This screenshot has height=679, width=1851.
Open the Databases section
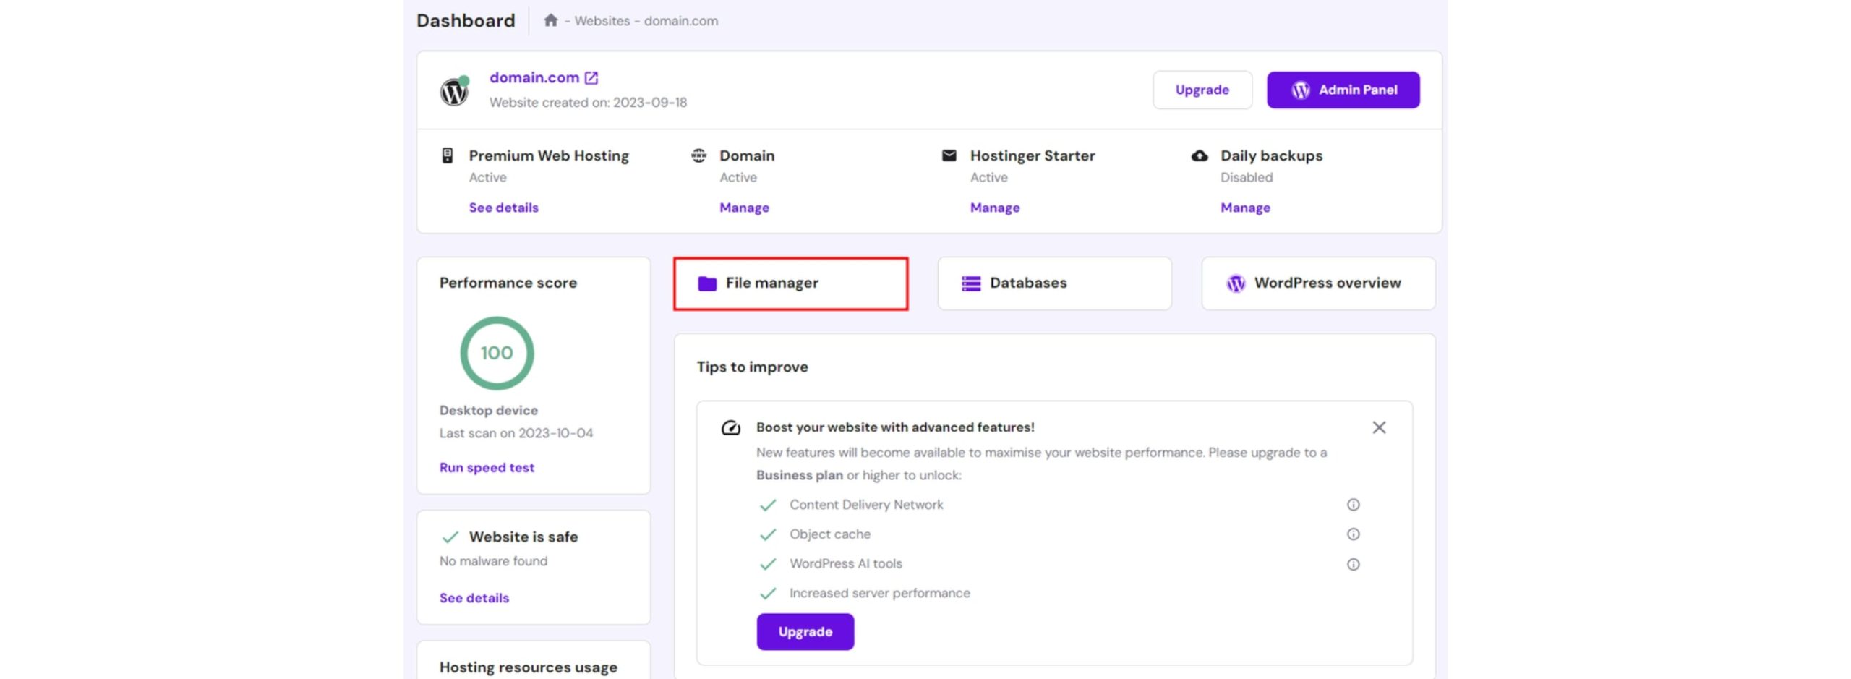(1053, 283)
